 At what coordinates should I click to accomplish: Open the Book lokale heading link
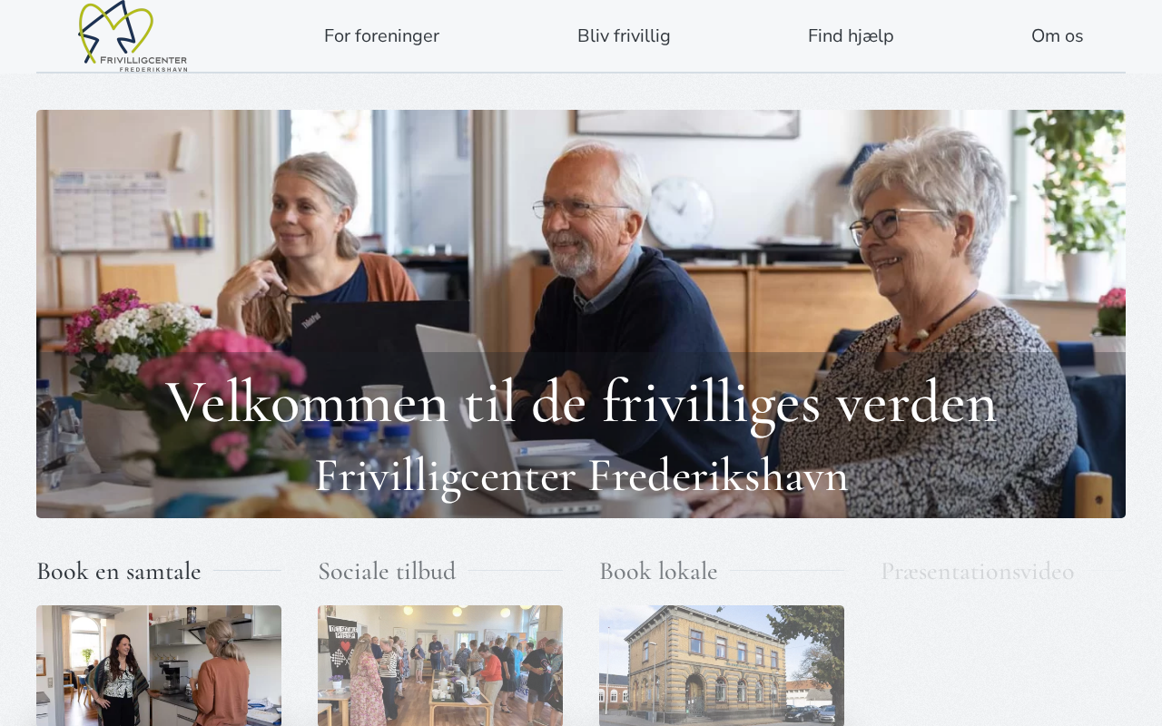[658, 571]
